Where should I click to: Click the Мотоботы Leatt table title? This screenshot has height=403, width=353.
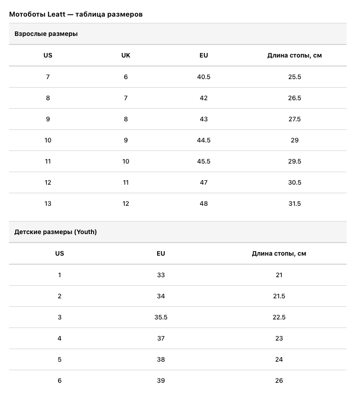76,14
